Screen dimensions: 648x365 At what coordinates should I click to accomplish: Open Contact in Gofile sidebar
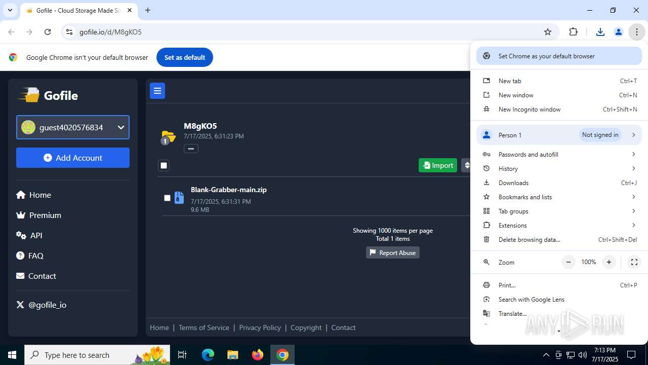pyautogui.click(x=36, y=276)
